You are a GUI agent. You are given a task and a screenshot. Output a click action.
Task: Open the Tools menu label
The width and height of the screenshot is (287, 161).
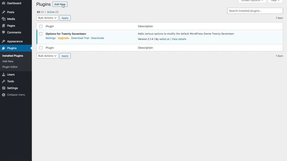[10, 81]
